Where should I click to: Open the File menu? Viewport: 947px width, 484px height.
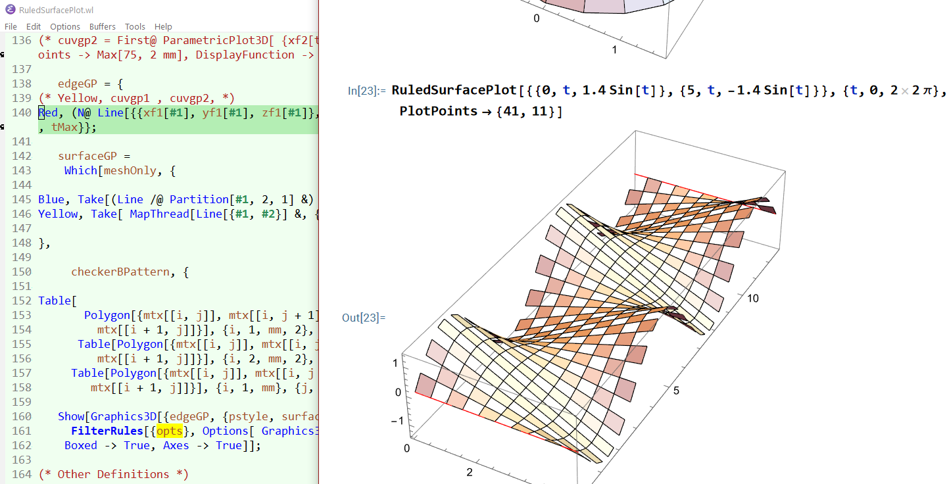[11, 26]
